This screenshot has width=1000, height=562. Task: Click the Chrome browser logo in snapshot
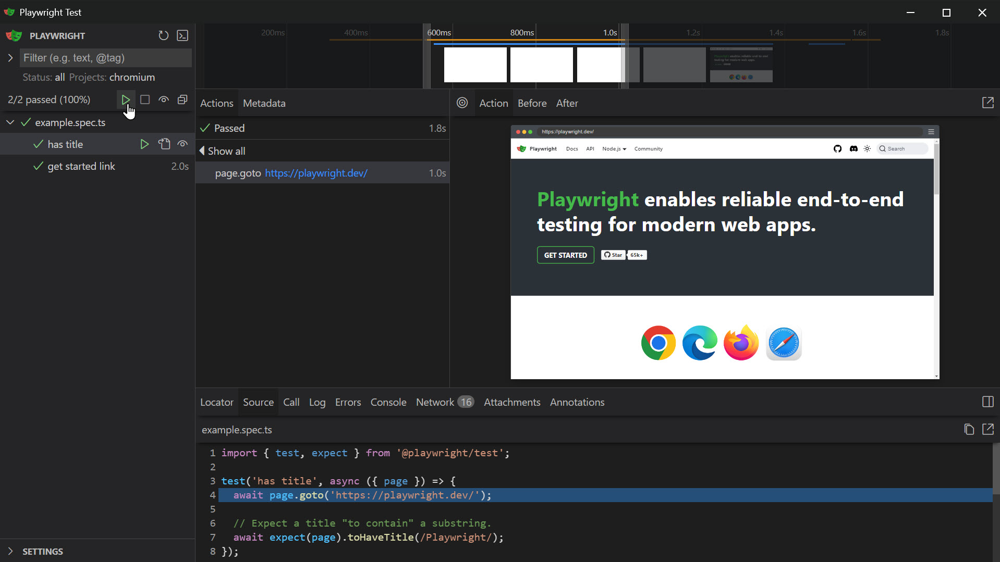pyautogui.click(x=658, y=343)
